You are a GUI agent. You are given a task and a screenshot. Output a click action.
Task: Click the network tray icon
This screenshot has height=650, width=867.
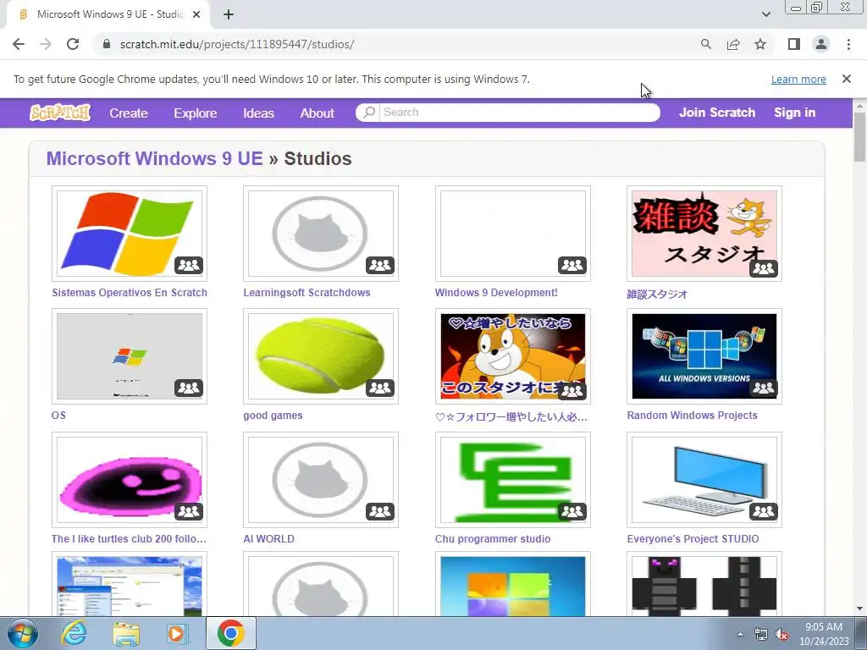click(x=761, y=634)
